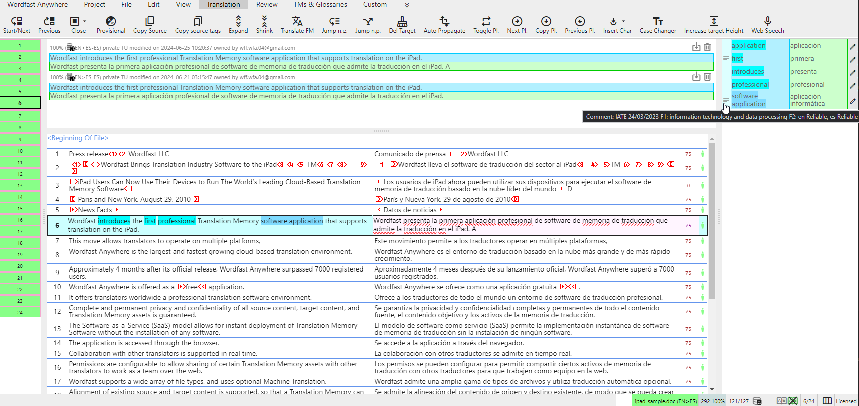The width and height of the screenshot is (859, 406).
Task: Toggle the crossed-out book status icon
Action: click(793, 401)
